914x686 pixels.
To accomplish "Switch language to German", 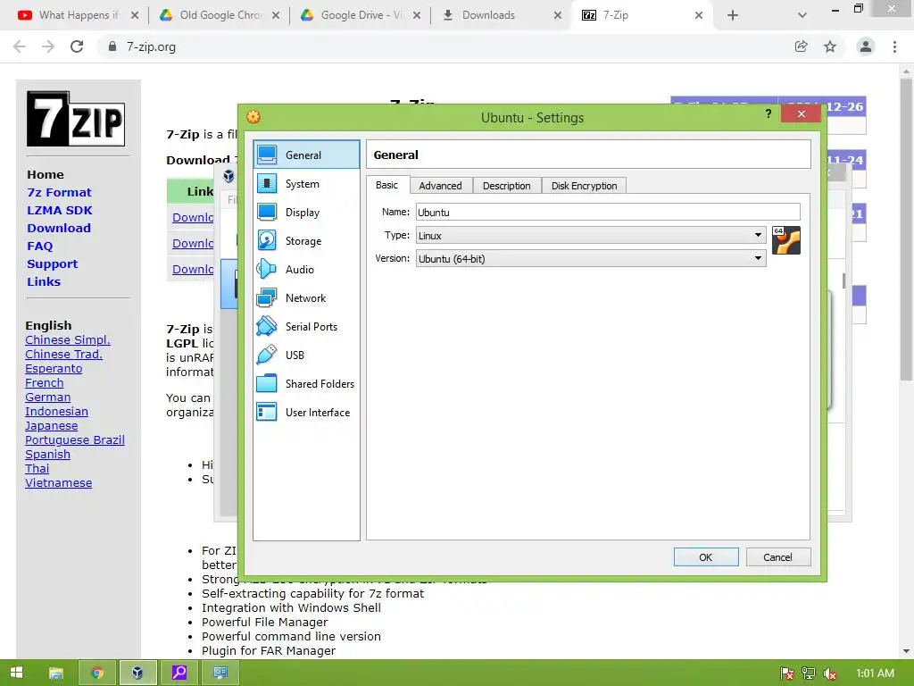I will click(x=48, y=397).
